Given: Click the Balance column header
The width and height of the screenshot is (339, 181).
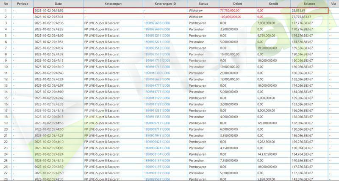Looking at the screenshot, I should [x=309, y=3].
